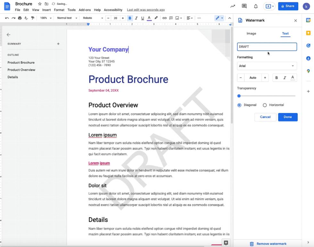Image resolution: width=314 pixels, height=247 pixels.
Task: Open the account avatar k
Action: click(306, 6)
